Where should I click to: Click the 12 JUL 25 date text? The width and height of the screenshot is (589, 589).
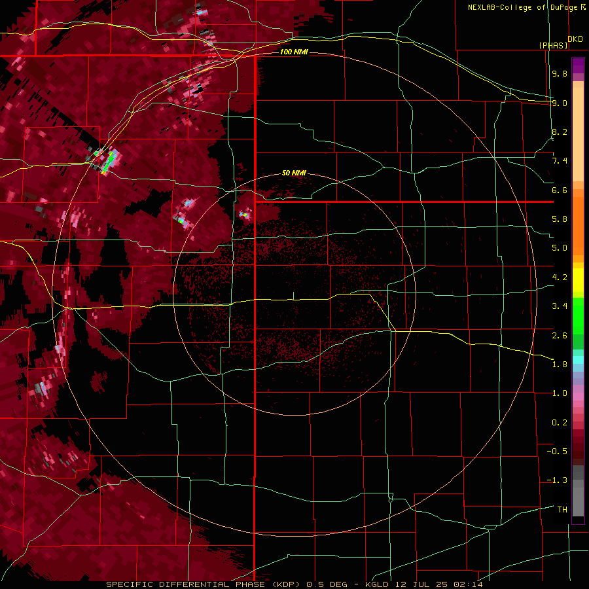tap(421, 584)
